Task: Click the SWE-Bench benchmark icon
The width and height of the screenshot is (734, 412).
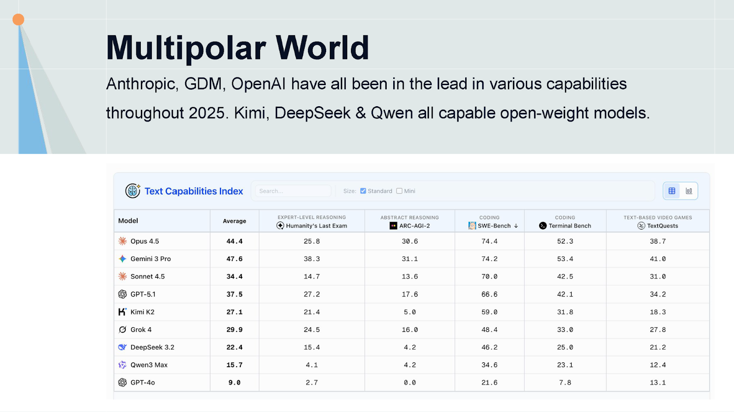Action: (472, 226)
